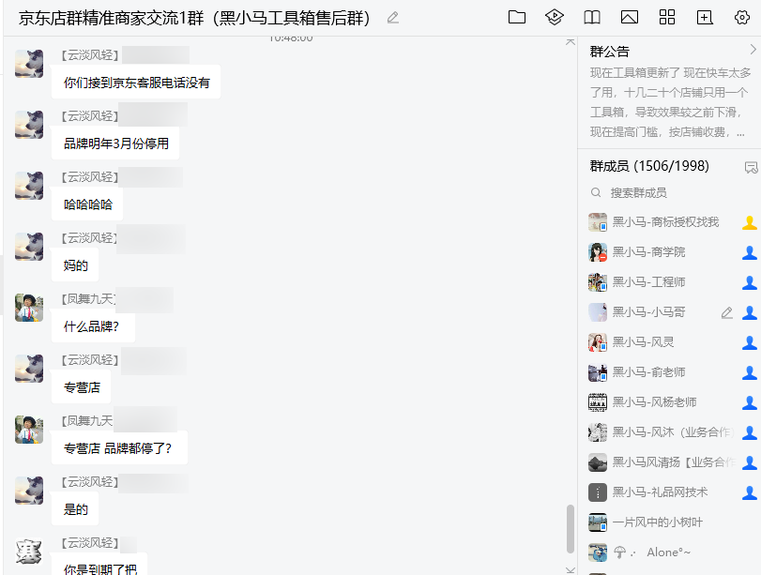Click sender name 【云淡风轻】 above 品牌明年3月份停用
Screen dimensions: 761x575
tap(90, 116)
